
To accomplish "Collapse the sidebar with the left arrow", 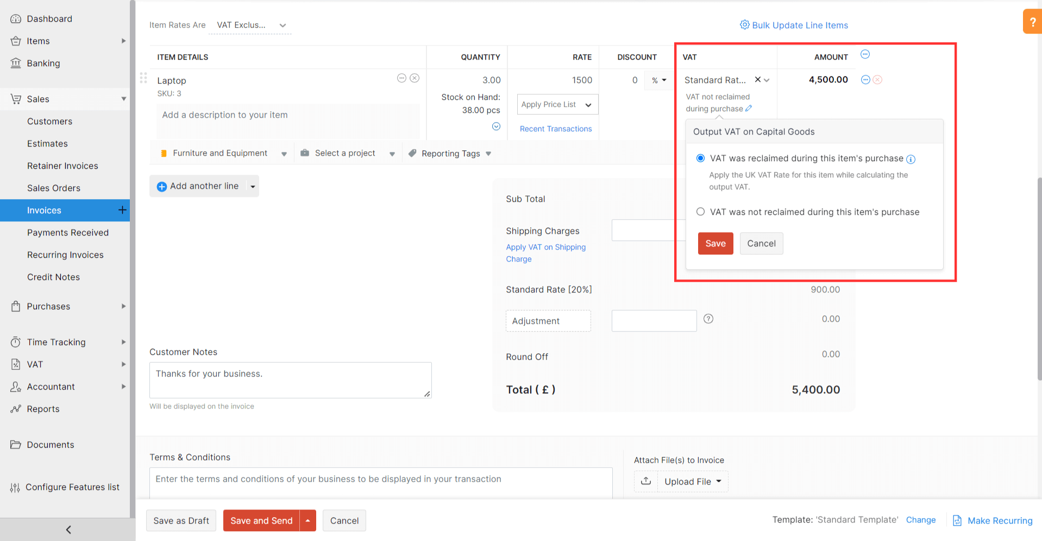I will 68,530.
